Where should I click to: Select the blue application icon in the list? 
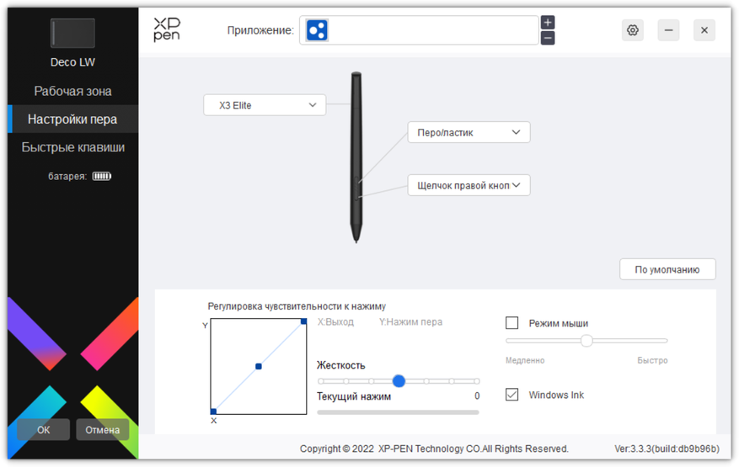[x=317, y=30]
